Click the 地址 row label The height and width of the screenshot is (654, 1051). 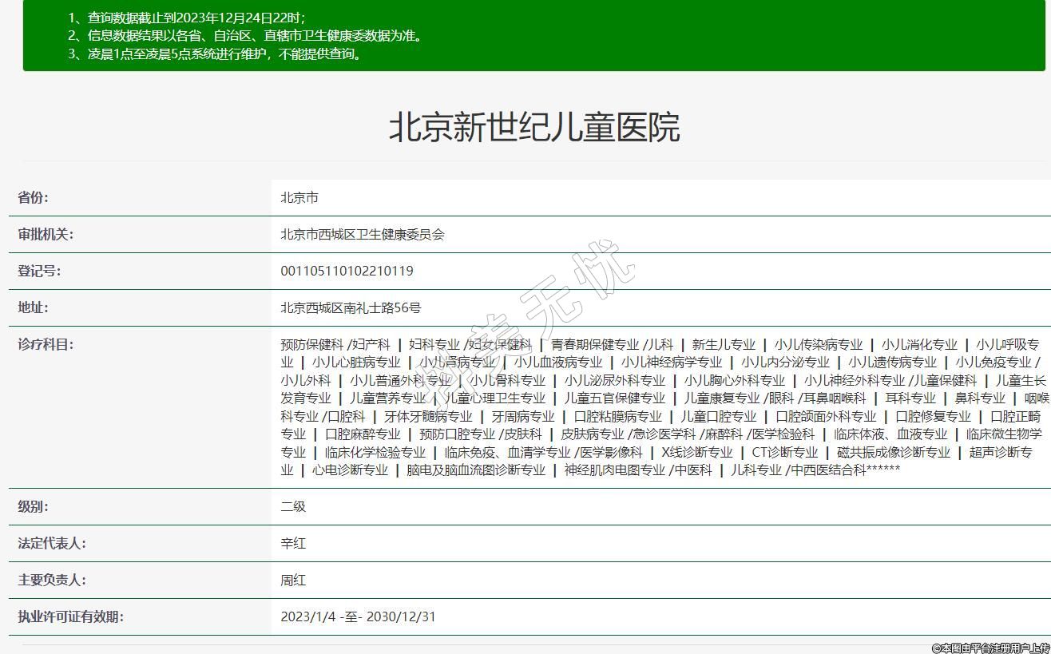(x=34, y=308)
